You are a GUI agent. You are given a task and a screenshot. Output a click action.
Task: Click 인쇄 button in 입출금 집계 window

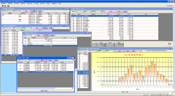(x=45, y=28)
